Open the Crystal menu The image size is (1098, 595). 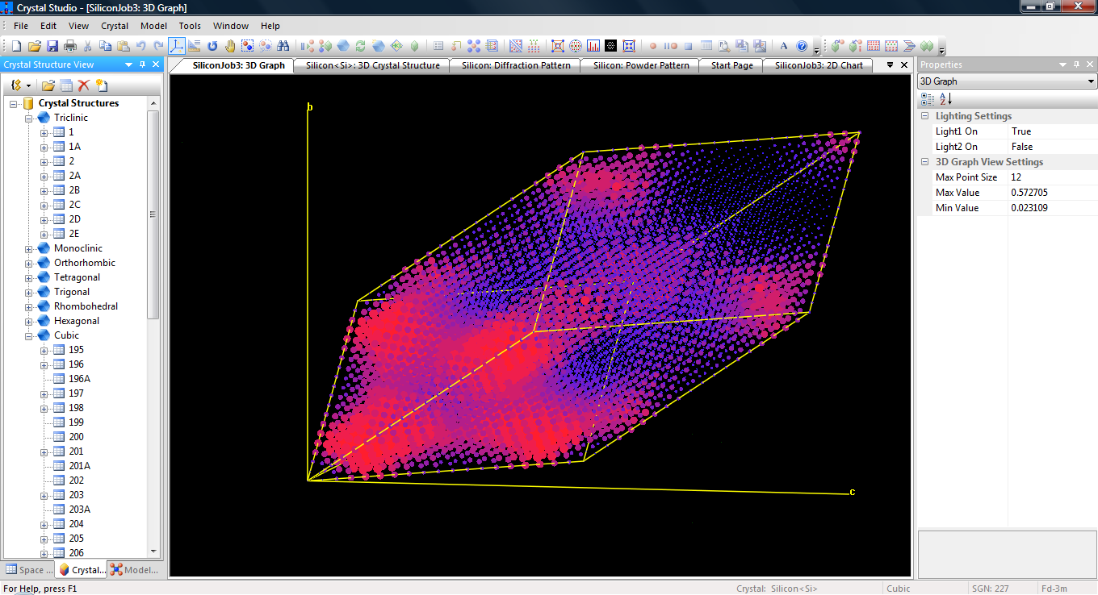click(115, 26)
